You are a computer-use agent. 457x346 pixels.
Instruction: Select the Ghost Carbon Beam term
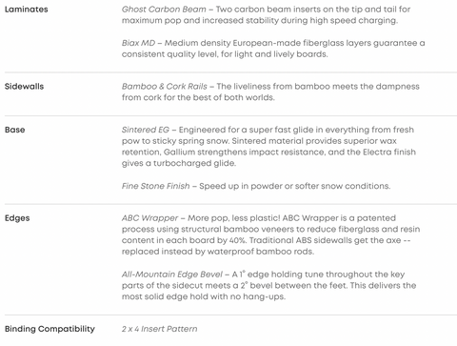coord(164,10)
